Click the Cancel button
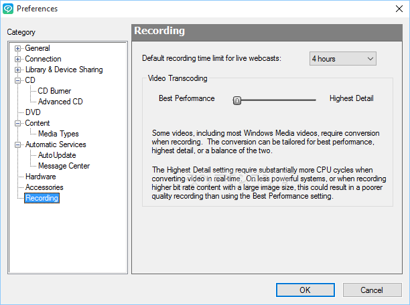Viewport: 410px width, 305px height. [372, 290]
